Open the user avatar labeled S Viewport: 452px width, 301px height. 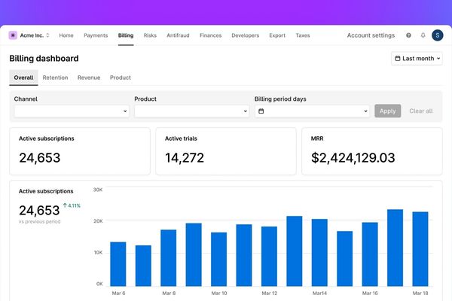pyautogui.click(x=437, y=35)
